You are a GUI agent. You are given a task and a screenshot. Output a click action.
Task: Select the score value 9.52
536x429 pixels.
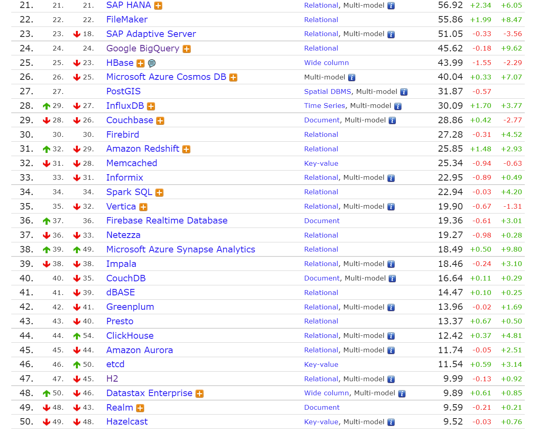[x=453, y=422]
